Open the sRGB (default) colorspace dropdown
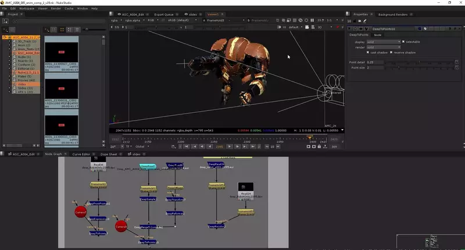Viewport: 465px width, 250px height. (181, 20)
